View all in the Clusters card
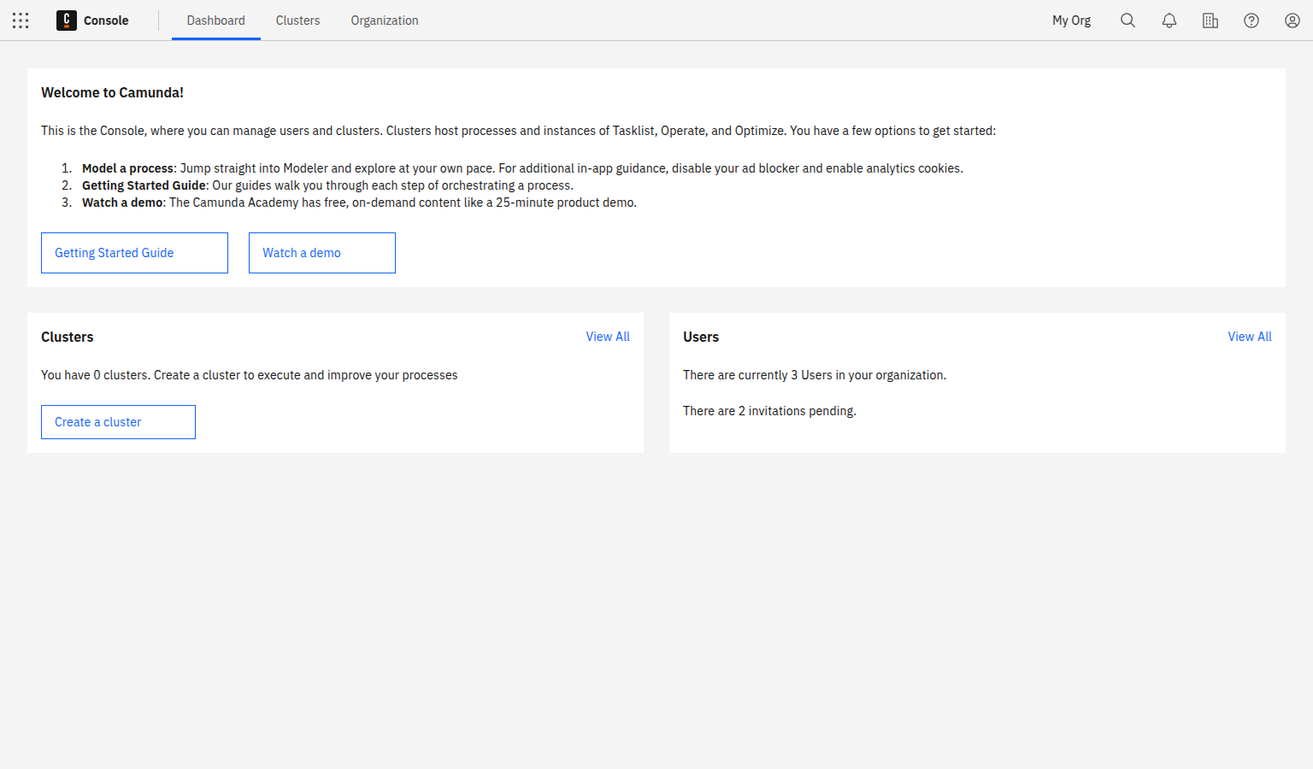The height and width of the screenshot is (769, 1313). tap(607, 337)
